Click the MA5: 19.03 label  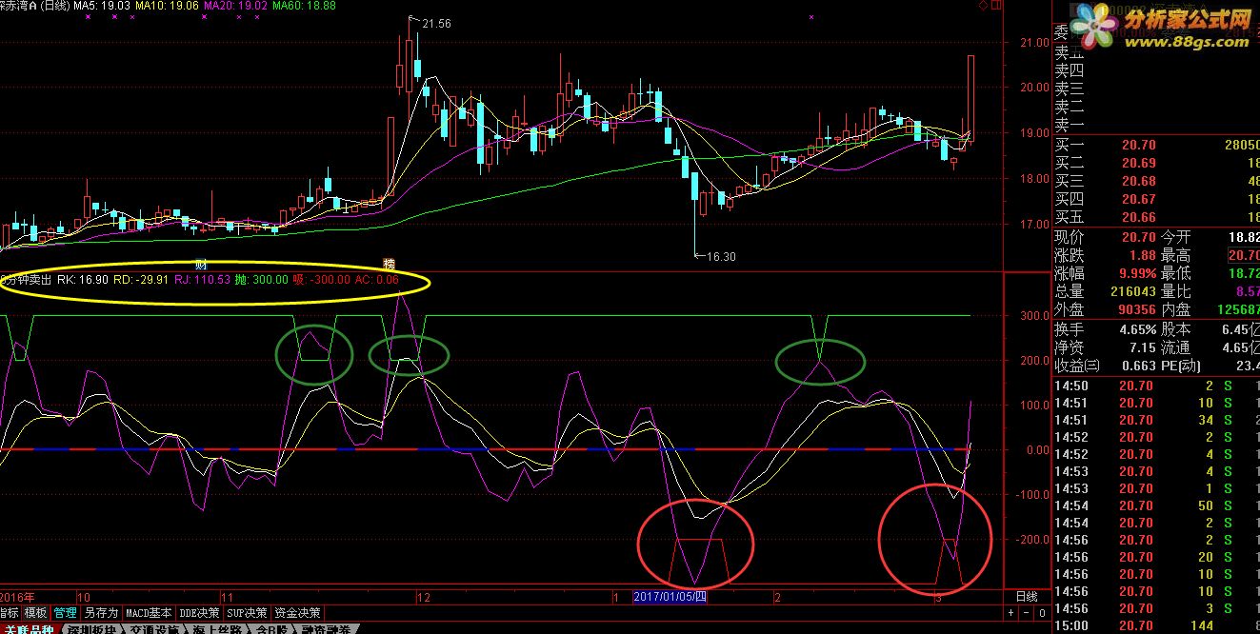coord(102,6)
